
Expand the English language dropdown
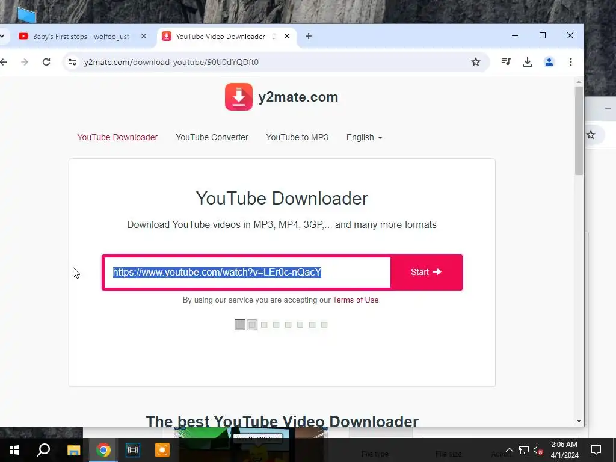[x=364, y=138]
